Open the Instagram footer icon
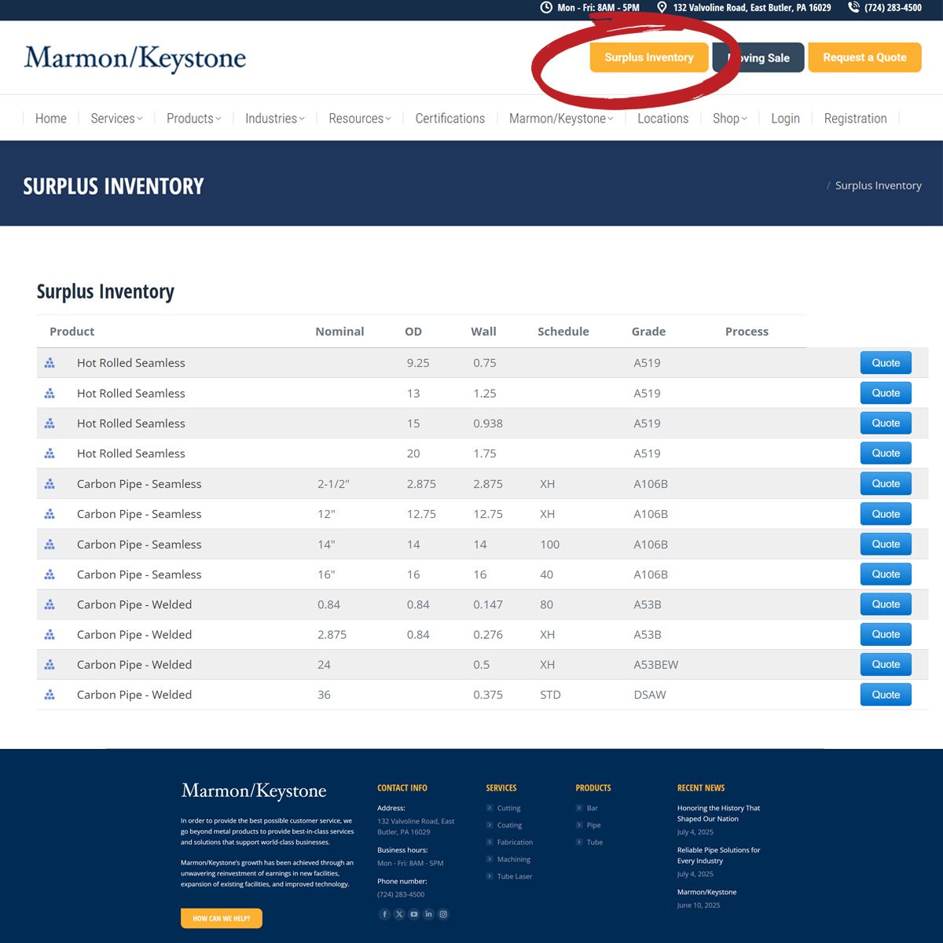 click(443, 914)
